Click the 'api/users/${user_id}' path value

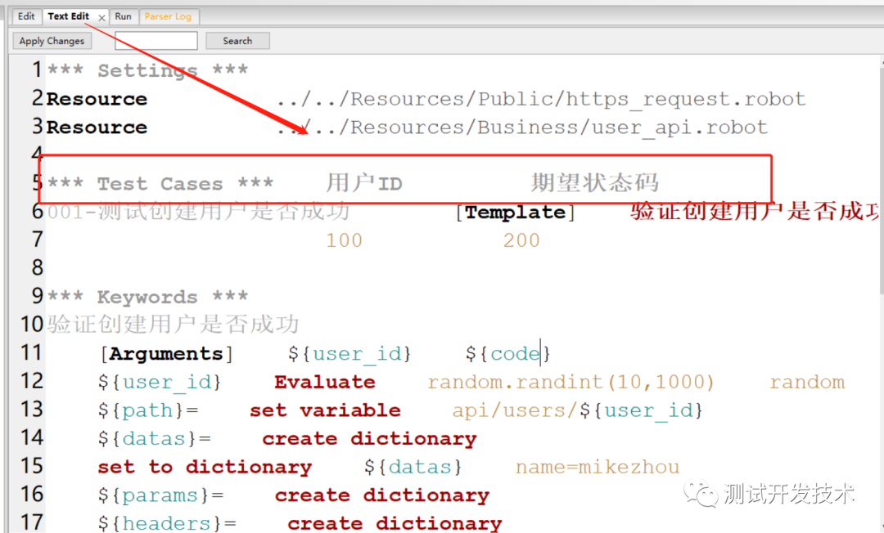[577, 410]
